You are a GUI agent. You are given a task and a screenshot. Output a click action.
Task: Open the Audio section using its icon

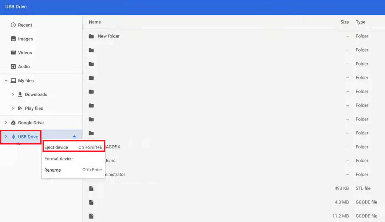pyautogui.click(x=13, y=66)
